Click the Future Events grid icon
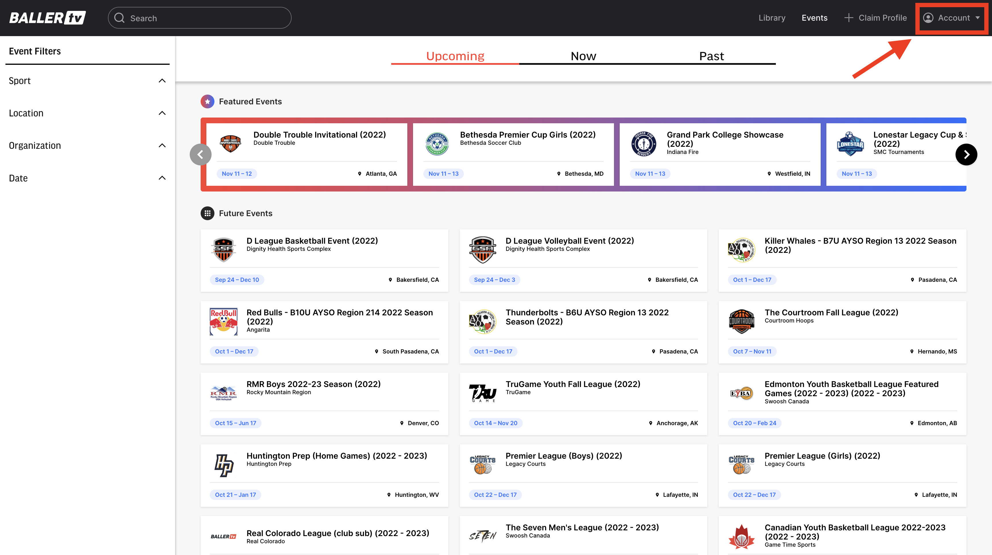 pos(208,213)
